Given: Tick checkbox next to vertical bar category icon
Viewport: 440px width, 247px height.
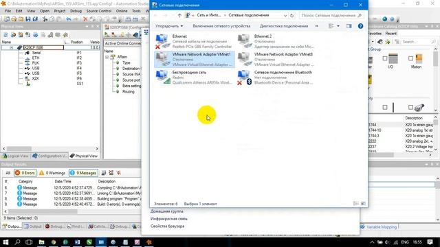Looking at the screenshot, I should click(385, 107).
